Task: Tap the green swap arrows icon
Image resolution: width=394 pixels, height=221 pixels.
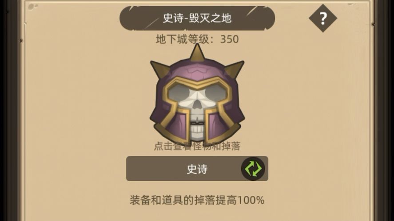Action: pos(253,169)
